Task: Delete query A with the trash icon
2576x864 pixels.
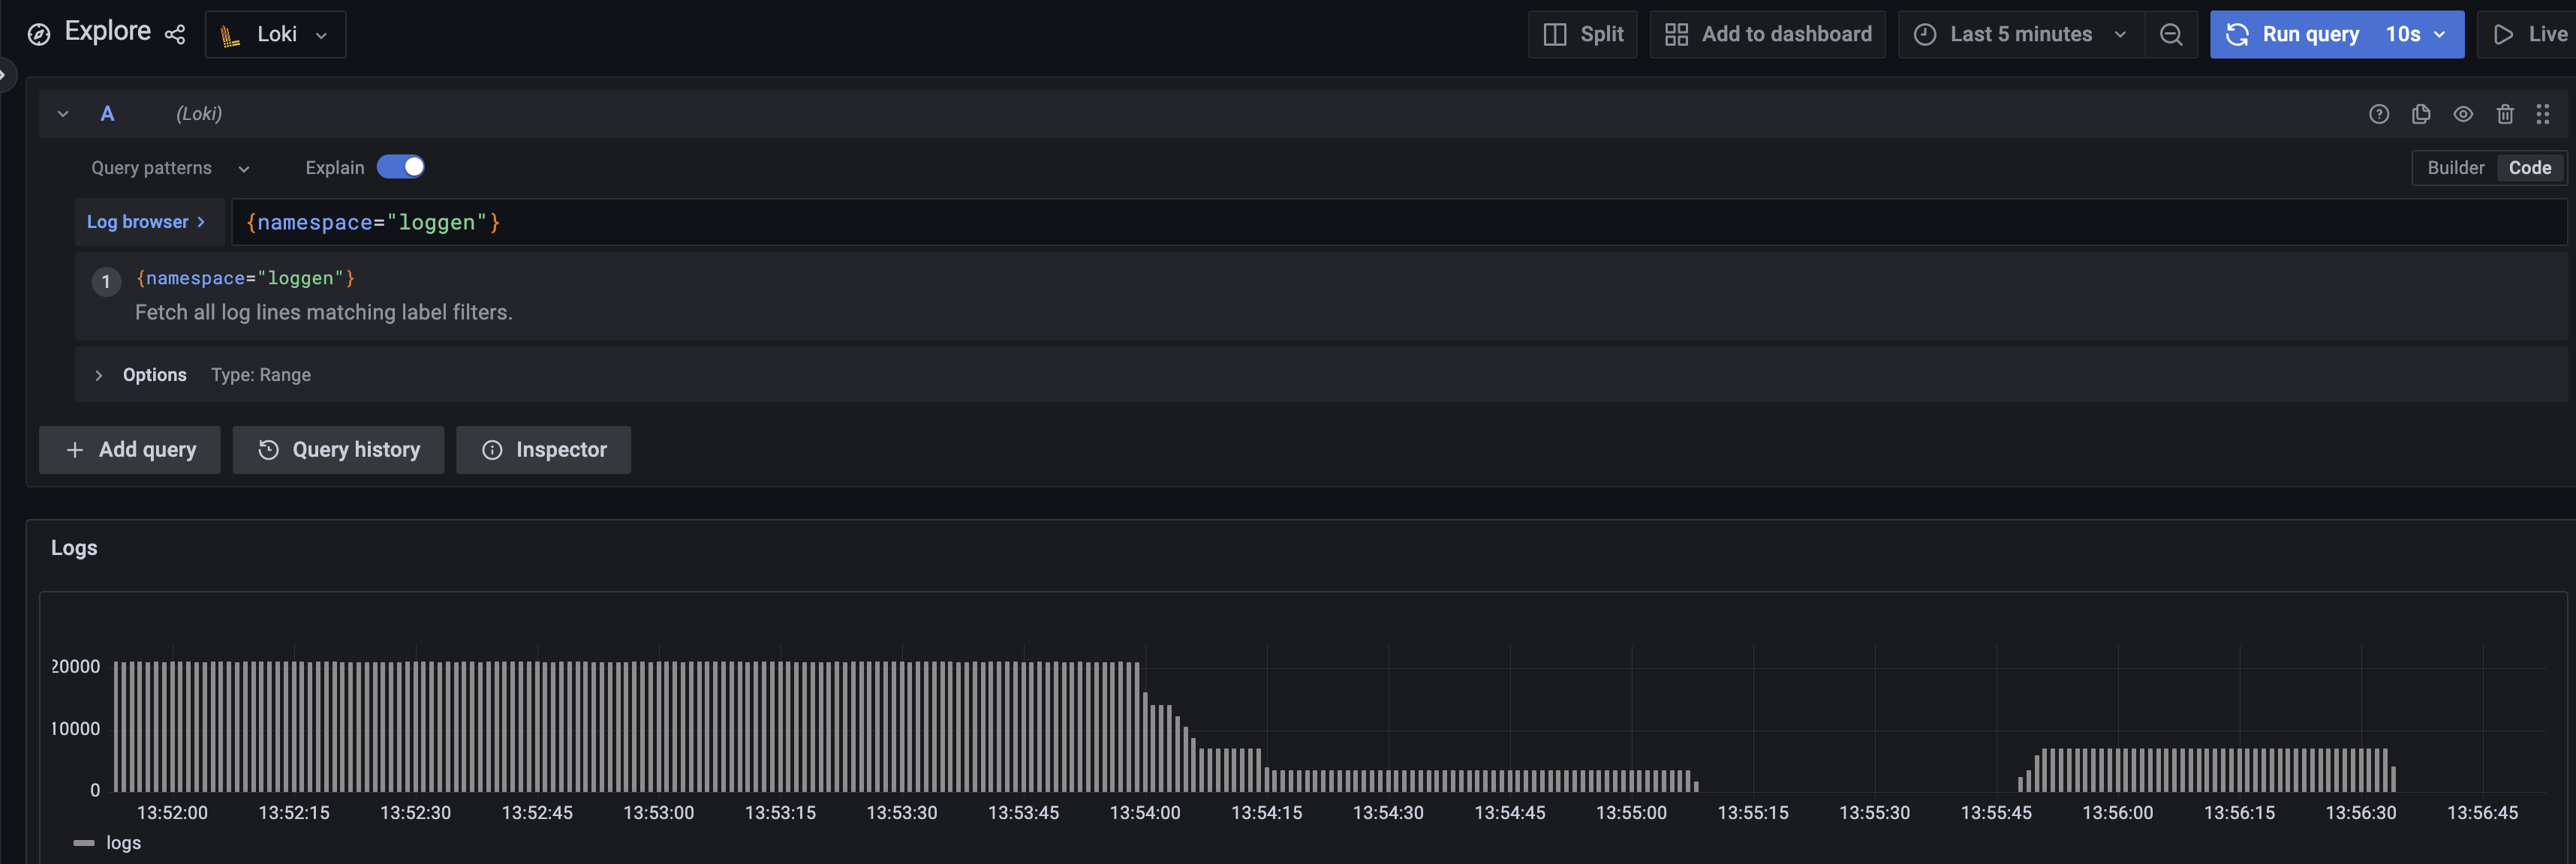Action: point(2505,114)
